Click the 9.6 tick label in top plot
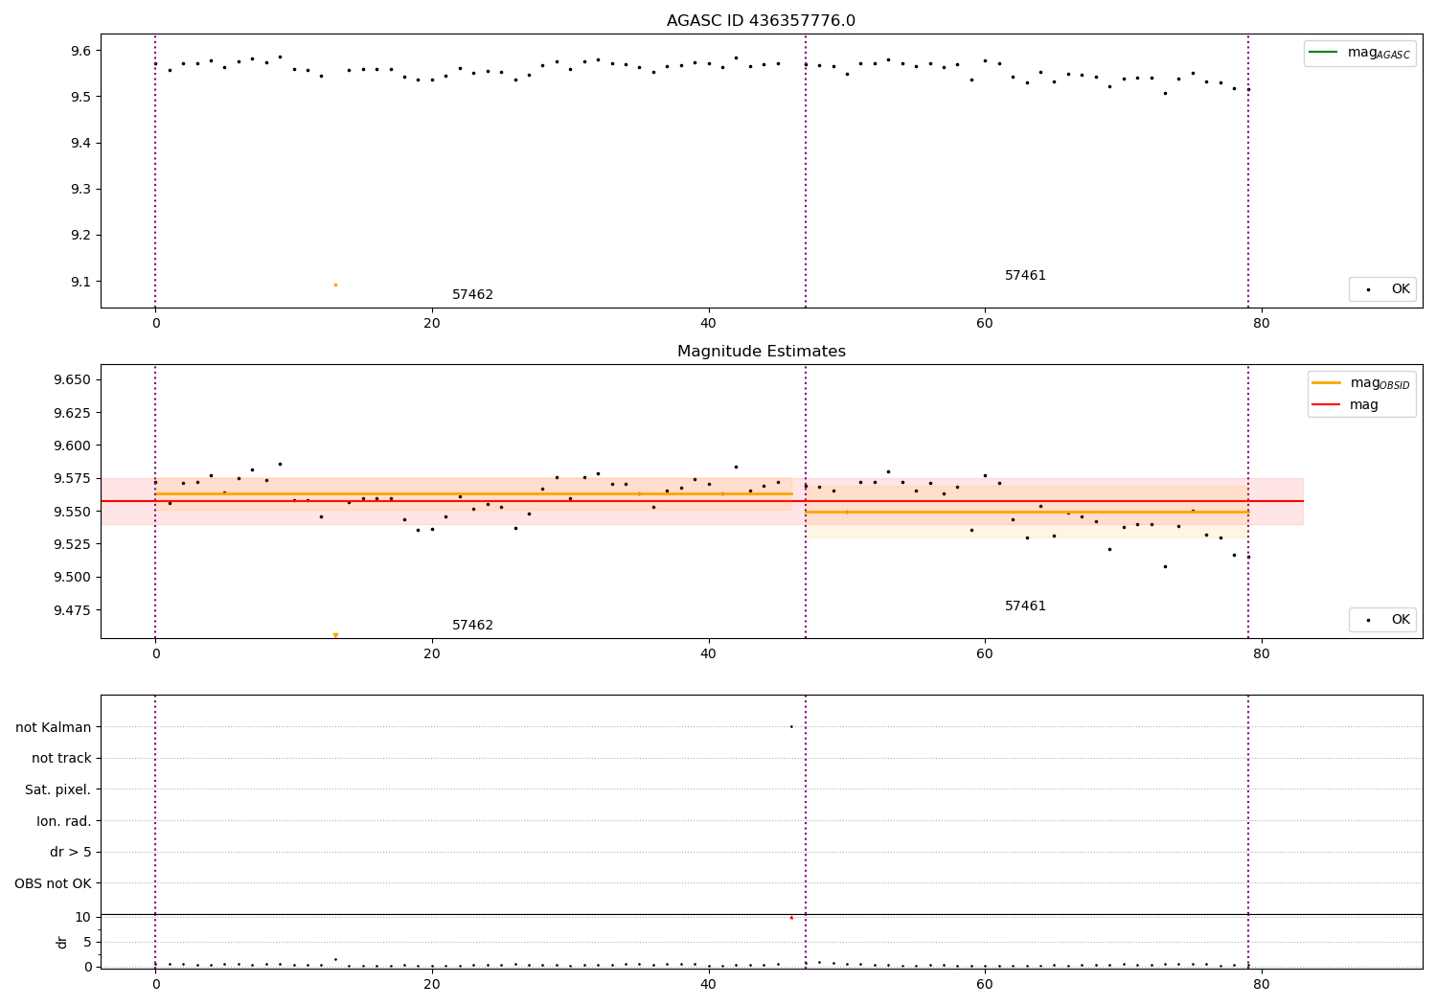This screenshot has height=1006, width=1437. pyautogui.click(x=80, y=51)
